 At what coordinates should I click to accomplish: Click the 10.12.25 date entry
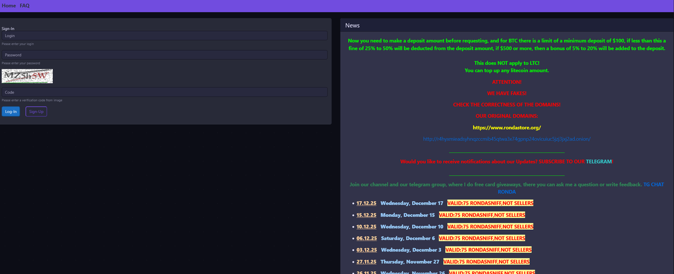click(366, 227)
